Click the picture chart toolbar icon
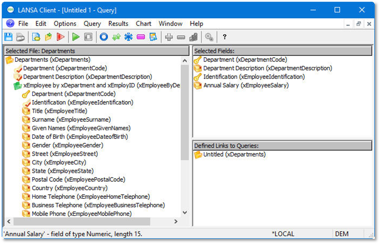This screenshot has height=244, width=380. click(x=153, y=37)
